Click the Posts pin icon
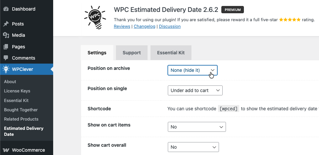The height and width of the screenshot is (155, 319). click(x=6, y=24)
